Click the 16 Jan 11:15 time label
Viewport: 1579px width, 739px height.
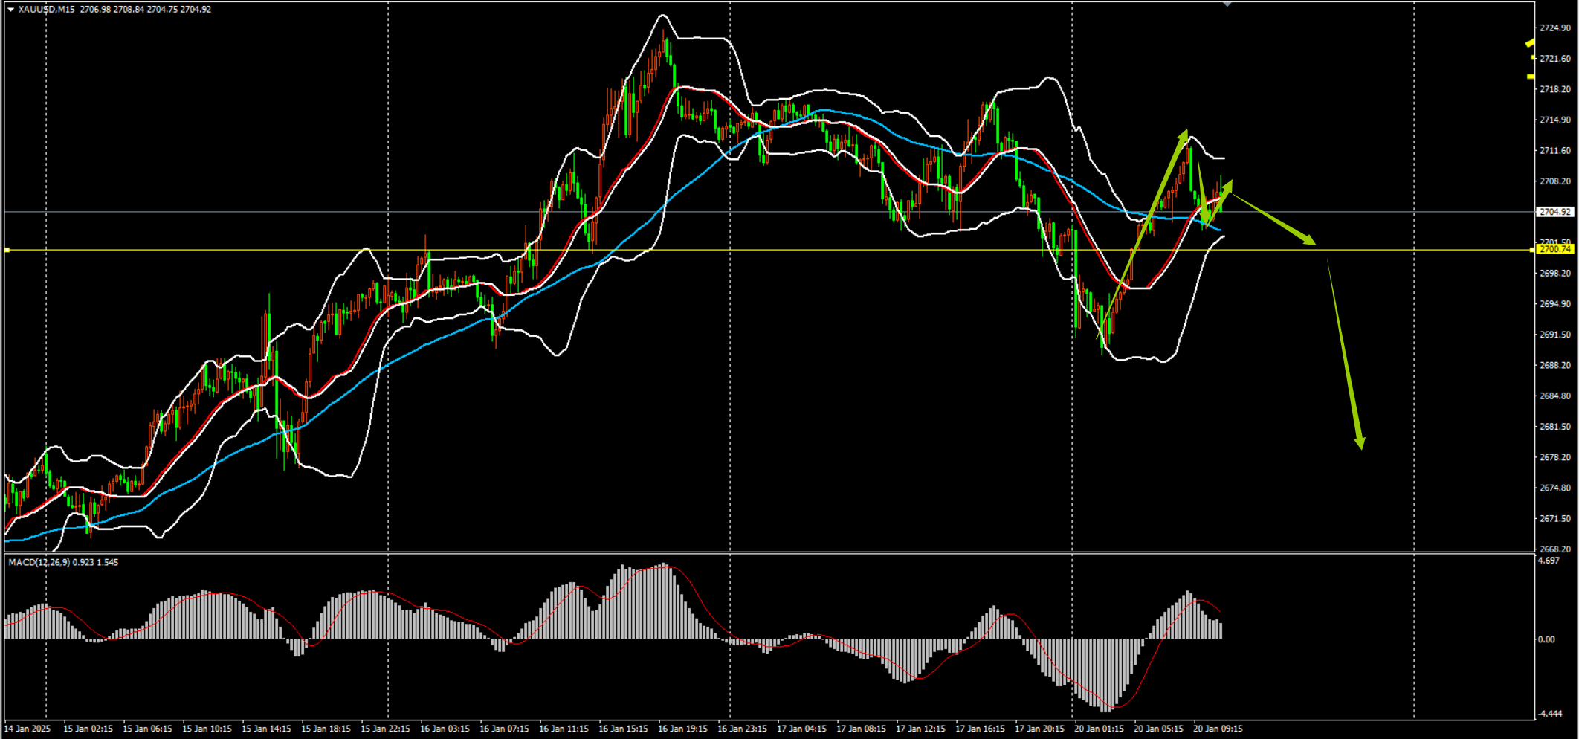[x=564, y=729]
